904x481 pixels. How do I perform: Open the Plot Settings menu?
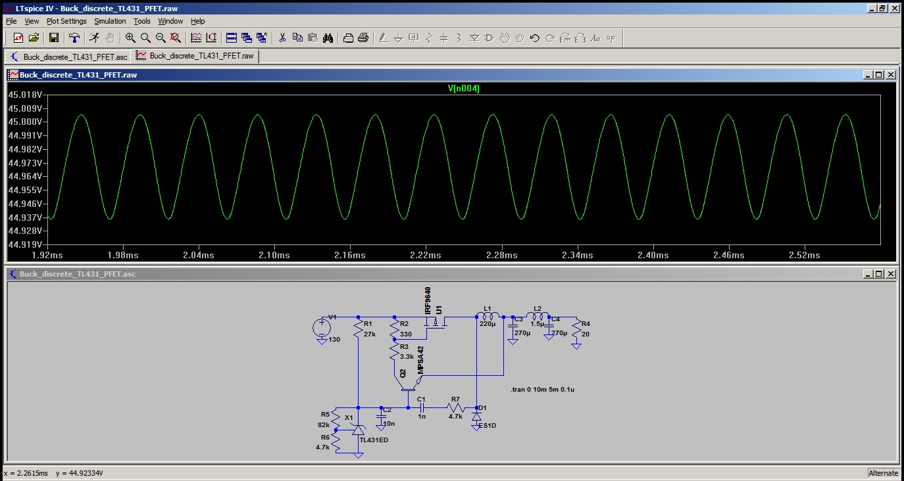66,21
